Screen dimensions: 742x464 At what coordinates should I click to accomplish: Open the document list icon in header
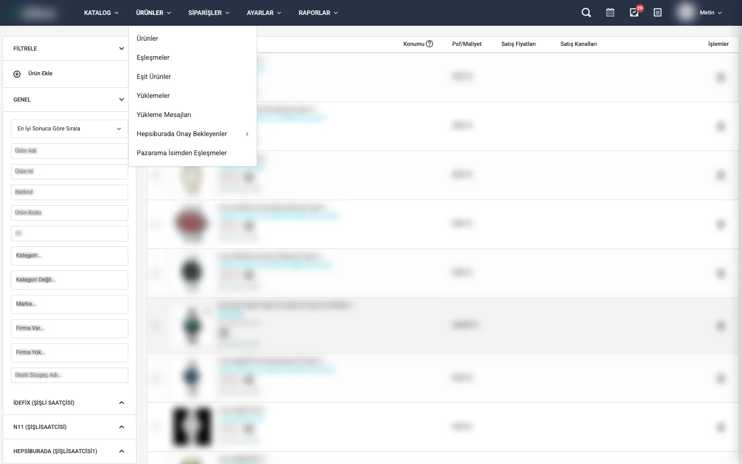tap(657, 13)
